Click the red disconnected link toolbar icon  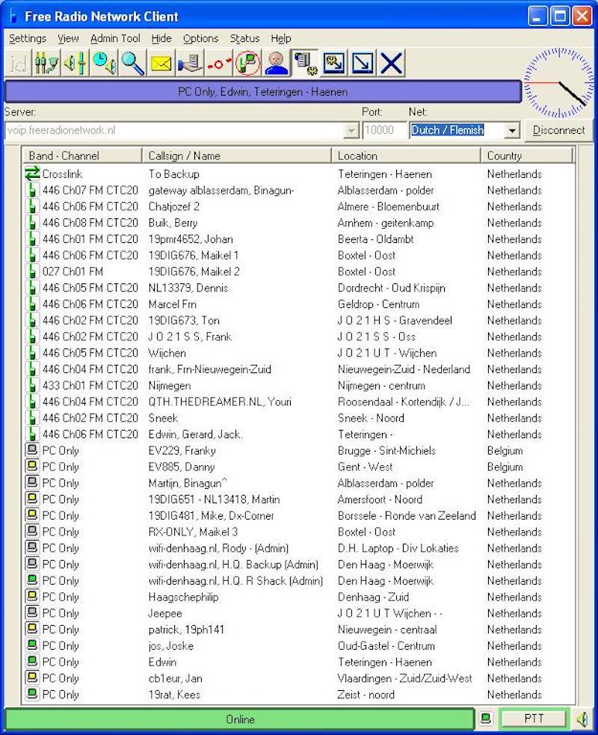tap(219, 64)
